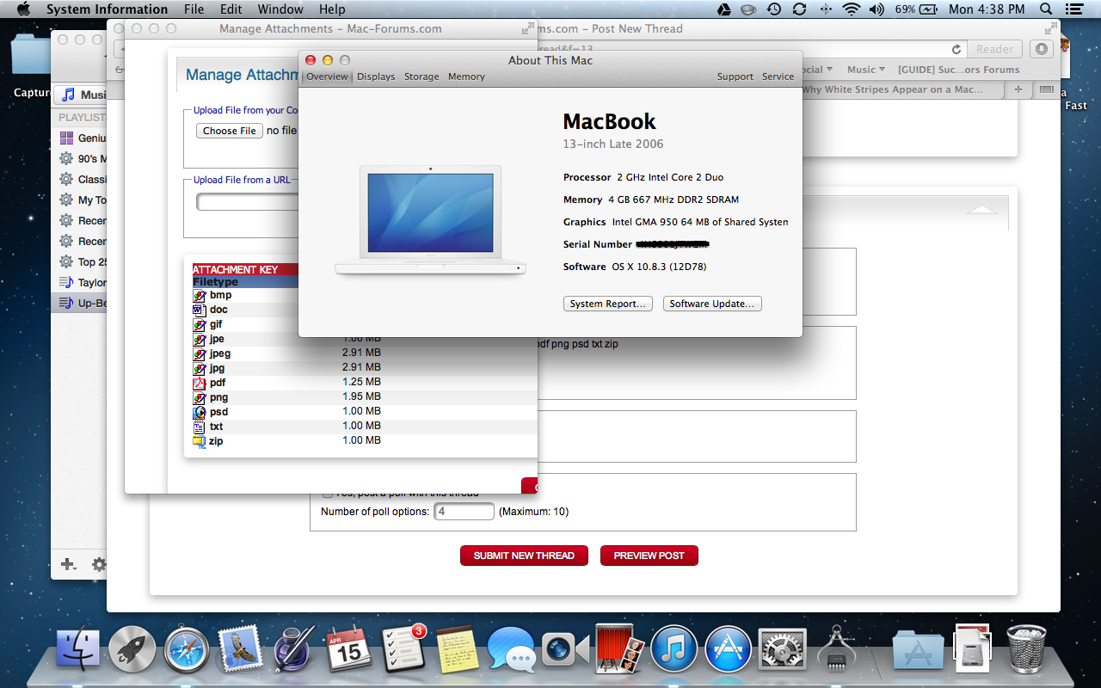This screenshot has width=1101, height=688.
Task: Click the Number of poll options field
Action: (464, 512)
